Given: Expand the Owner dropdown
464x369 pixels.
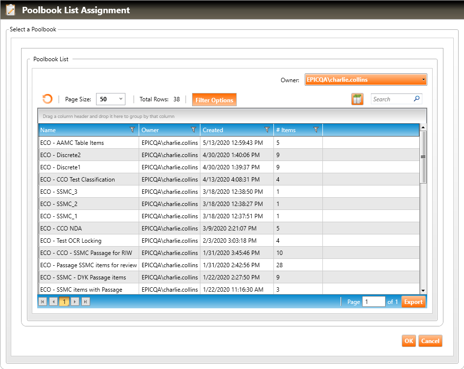Looking at the screenshot, I should click(x=423, y=80).
